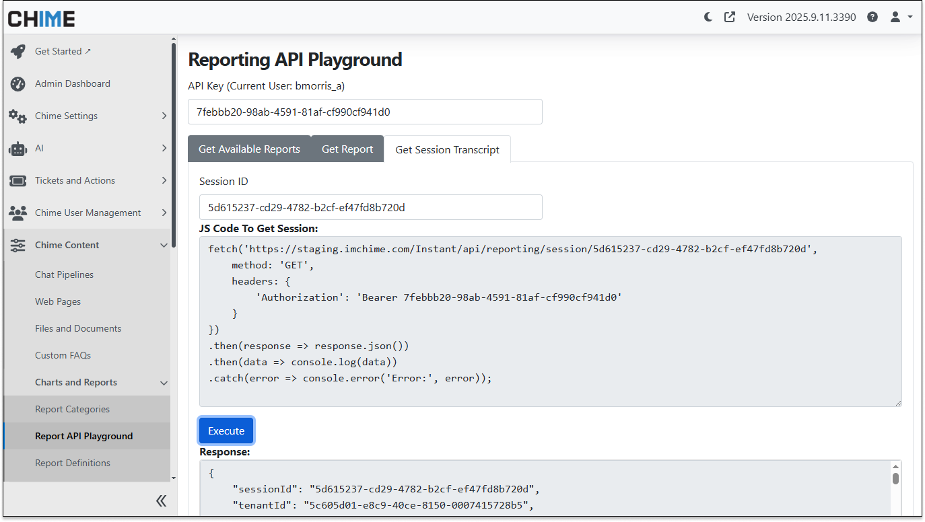Collapse Charts and Reports chevron
This screenshot has width=925, height=522.
(x=164, y=383)
